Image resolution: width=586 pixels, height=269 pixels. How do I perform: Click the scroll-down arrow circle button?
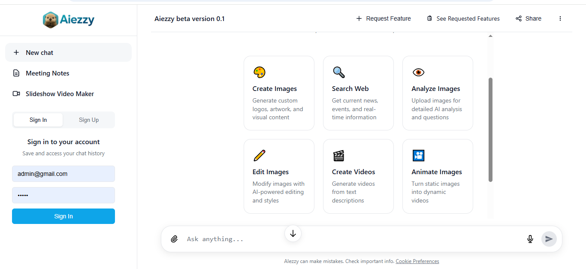pos(293,233)
